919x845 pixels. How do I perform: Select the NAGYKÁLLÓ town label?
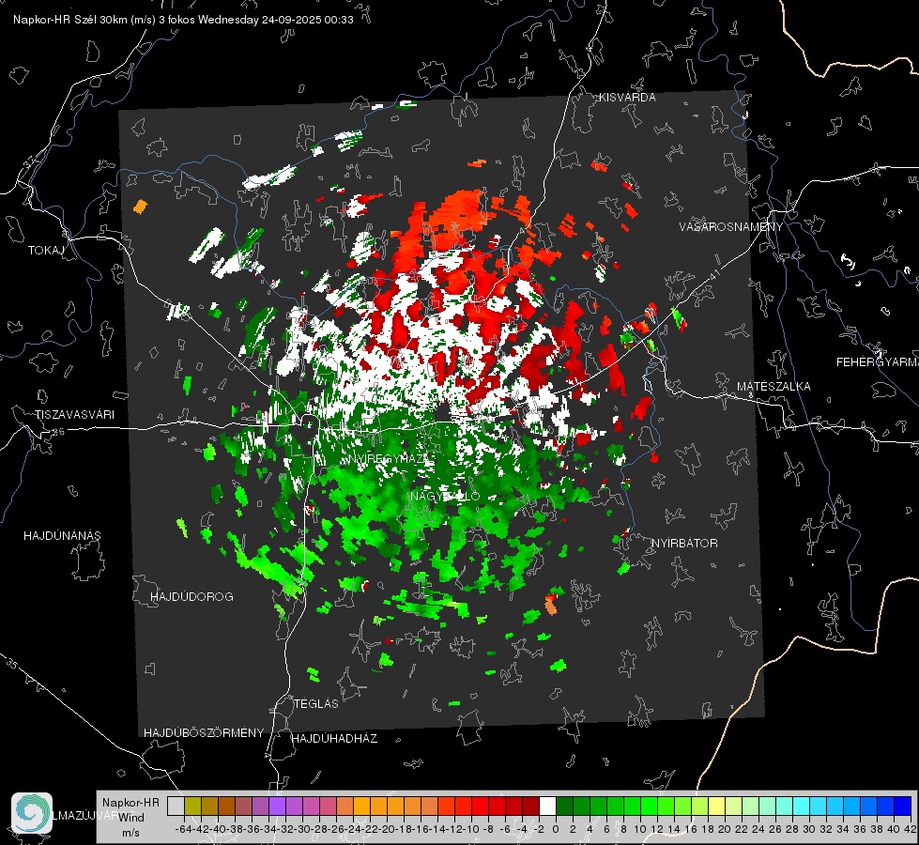[x=444, y=497]
